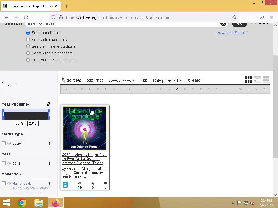Edit the start year 2013 field
278x208 pixels.
pyautogui.click(x=19, y=123)
